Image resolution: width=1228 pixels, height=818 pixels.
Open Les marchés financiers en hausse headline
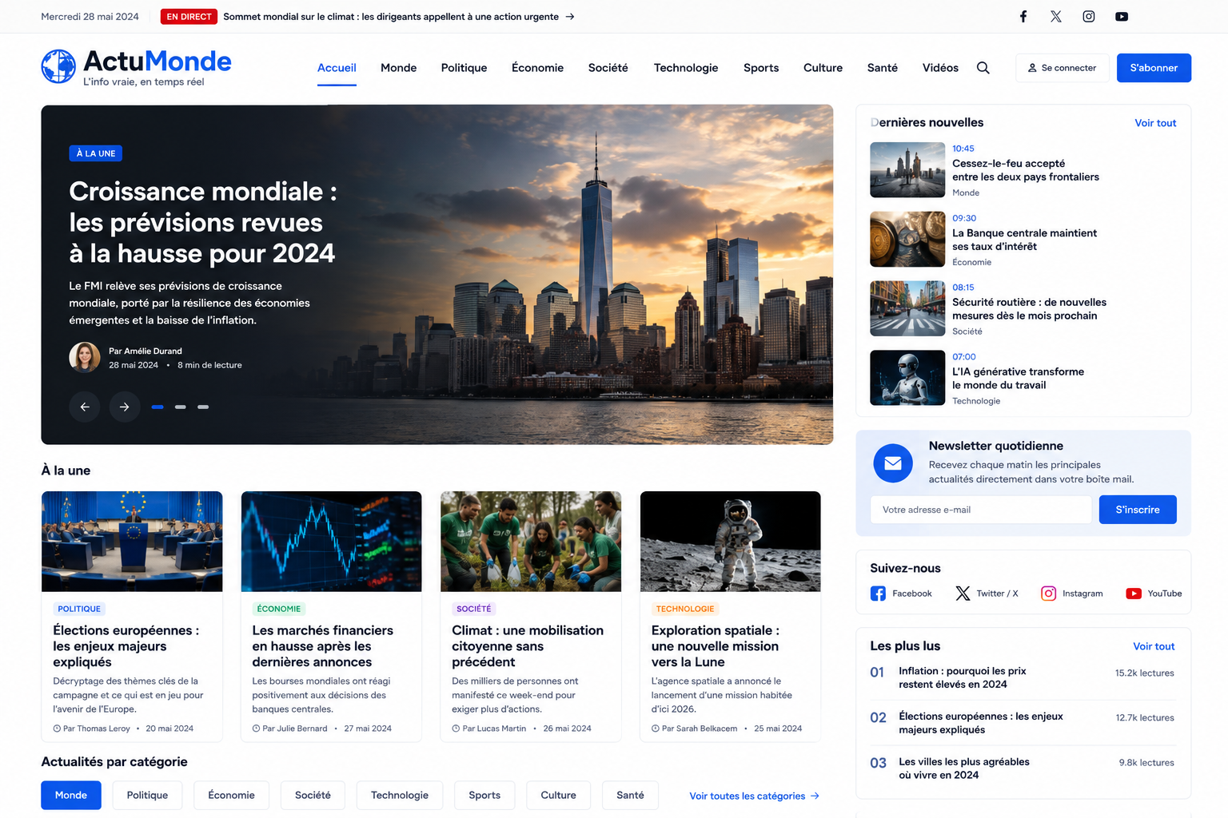point(323,646)
